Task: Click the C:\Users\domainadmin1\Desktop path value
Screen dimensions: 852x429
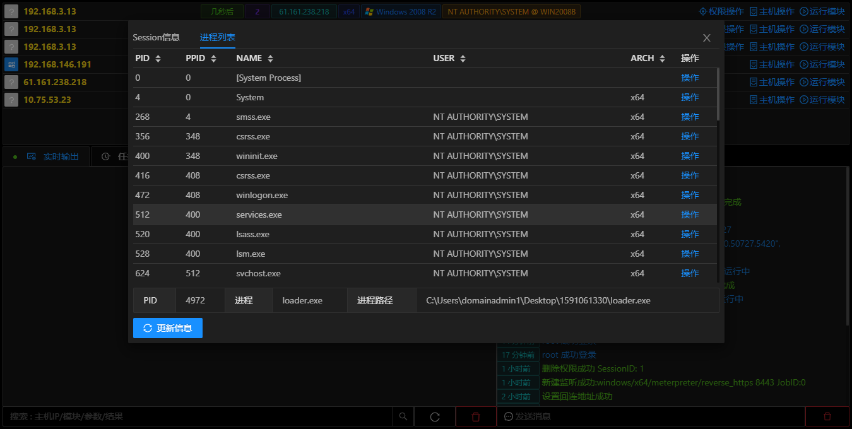Action: click(x=538, y=300)
